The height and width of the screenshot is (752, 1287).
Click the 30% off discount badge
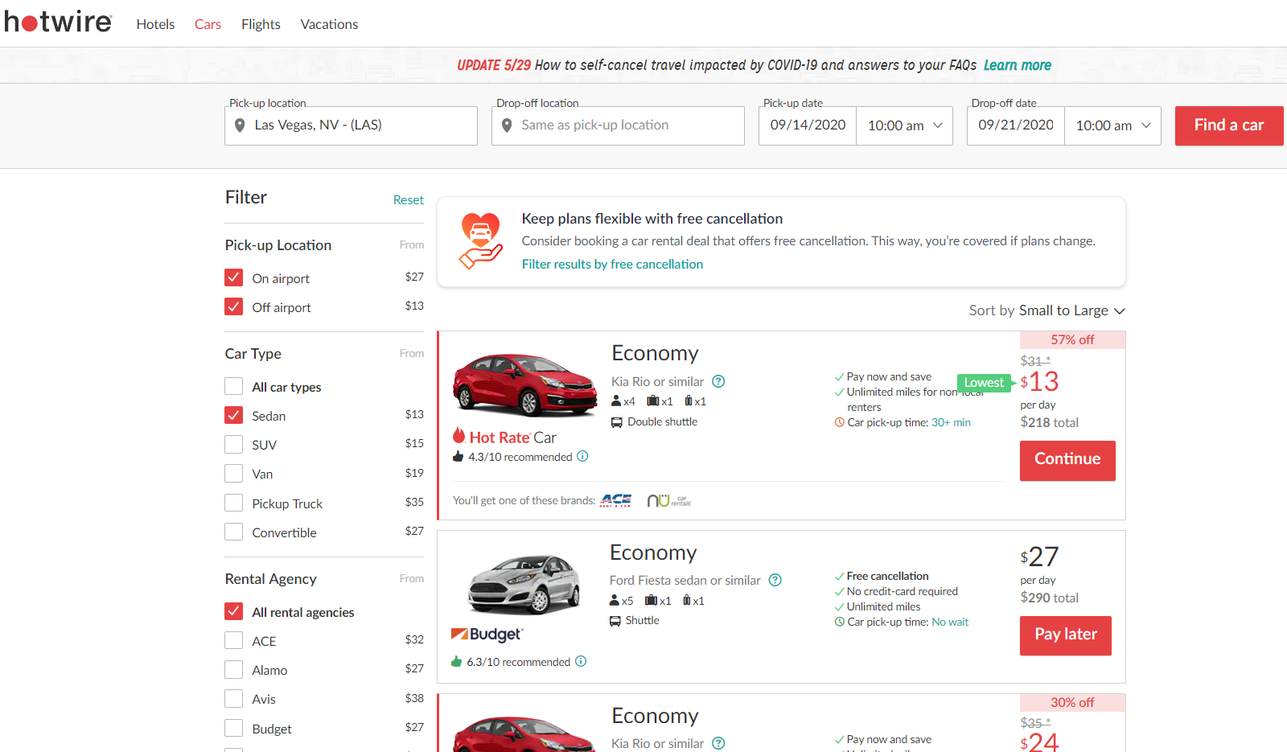pyautogui.click(x=1072, y=702)
